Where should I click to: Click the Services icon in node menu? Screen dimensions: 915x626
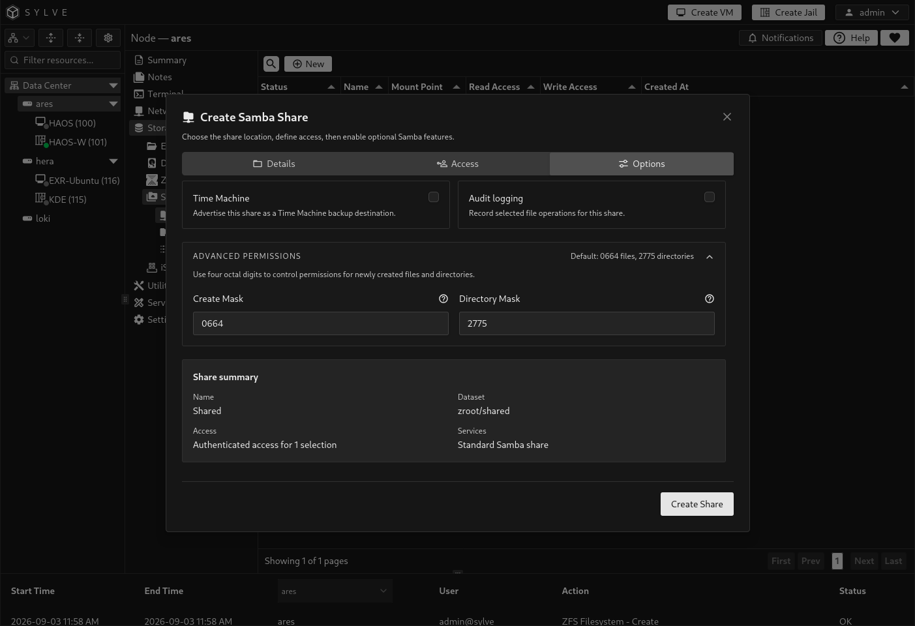coord(139,303)
